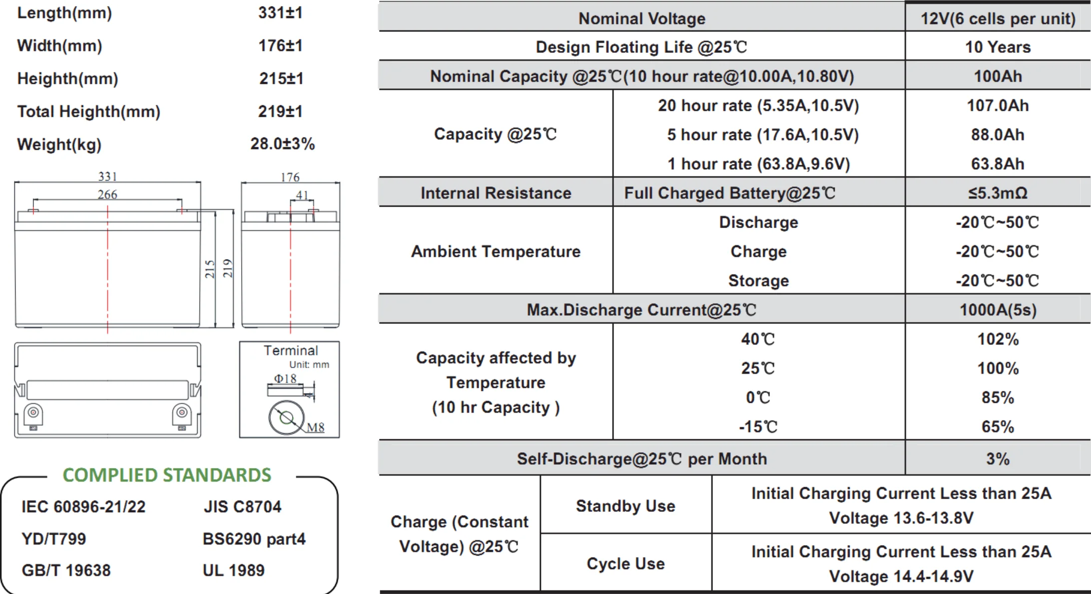Click the Terminal diagram box title
The height and width of the screenshot is (594, 1091).
coord(291,350)
